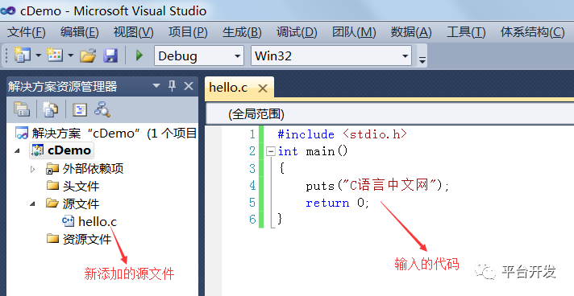Click the Open File folder icon
574x296 pixels.
click(x=88, y=55)
